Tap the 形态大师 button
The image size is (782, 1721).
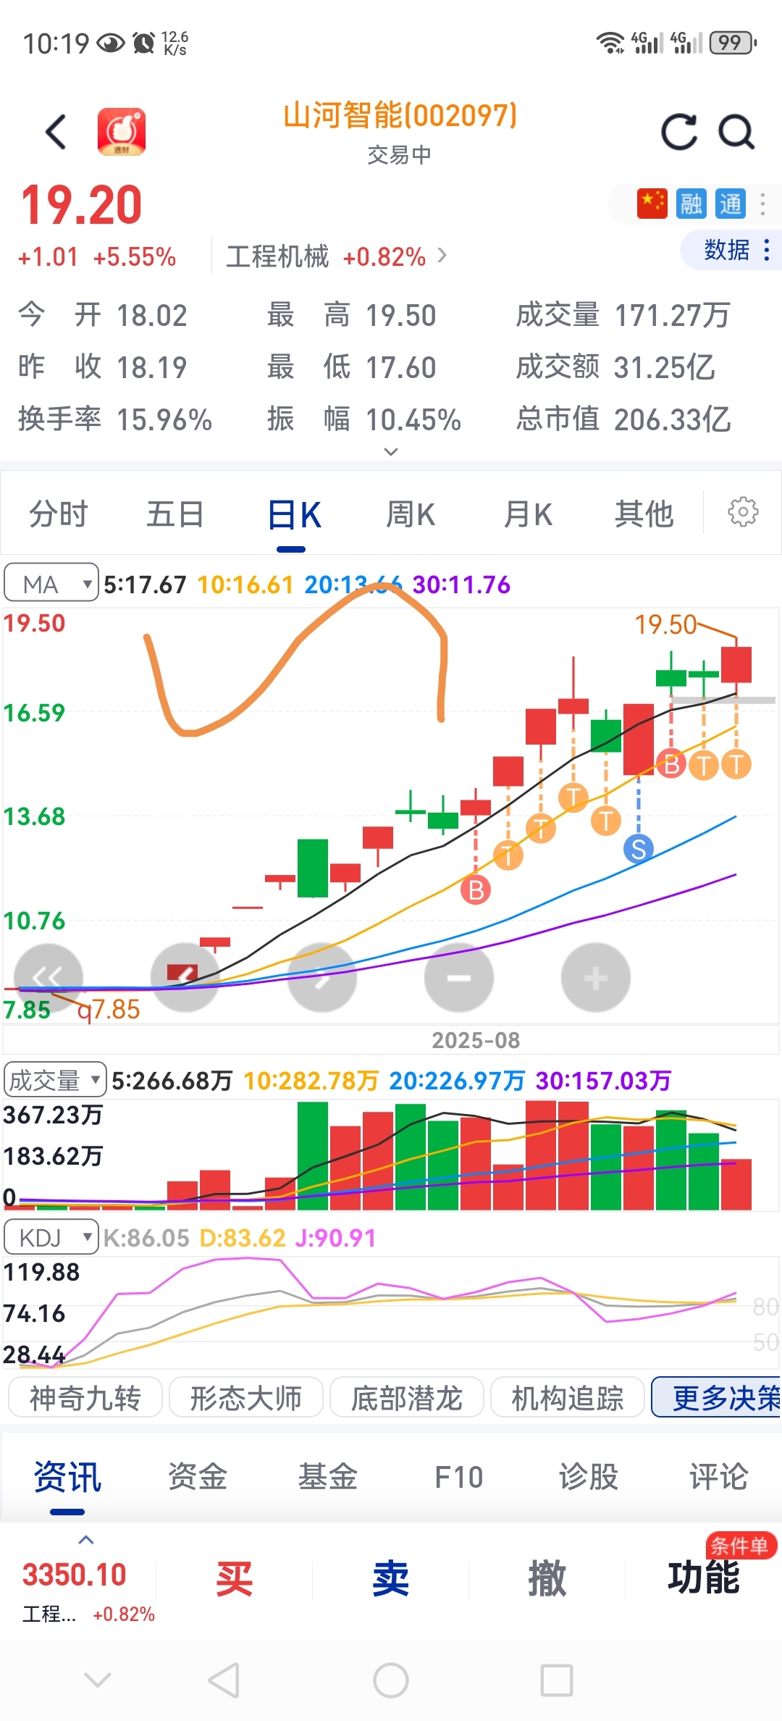click(246, 1397)
